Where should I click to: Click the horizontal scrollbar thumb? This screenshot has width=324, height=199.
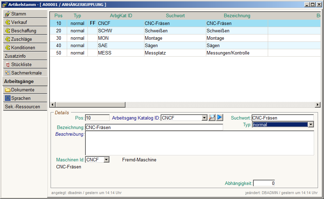point(90,104)
